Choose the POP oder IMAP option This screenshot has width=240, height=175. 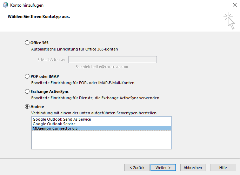point(27,76)
